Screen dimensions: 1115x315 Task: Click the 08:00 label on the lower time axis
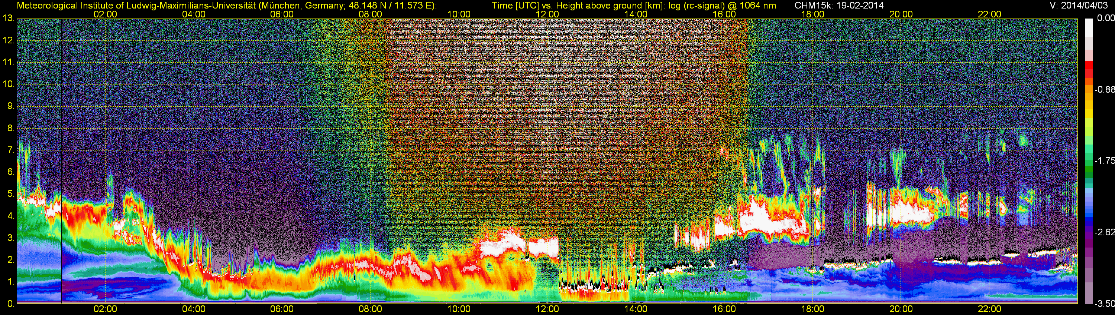[371, 309]
